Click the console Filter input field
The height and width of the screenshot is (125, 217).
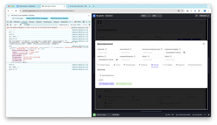(x=41, y=25)
